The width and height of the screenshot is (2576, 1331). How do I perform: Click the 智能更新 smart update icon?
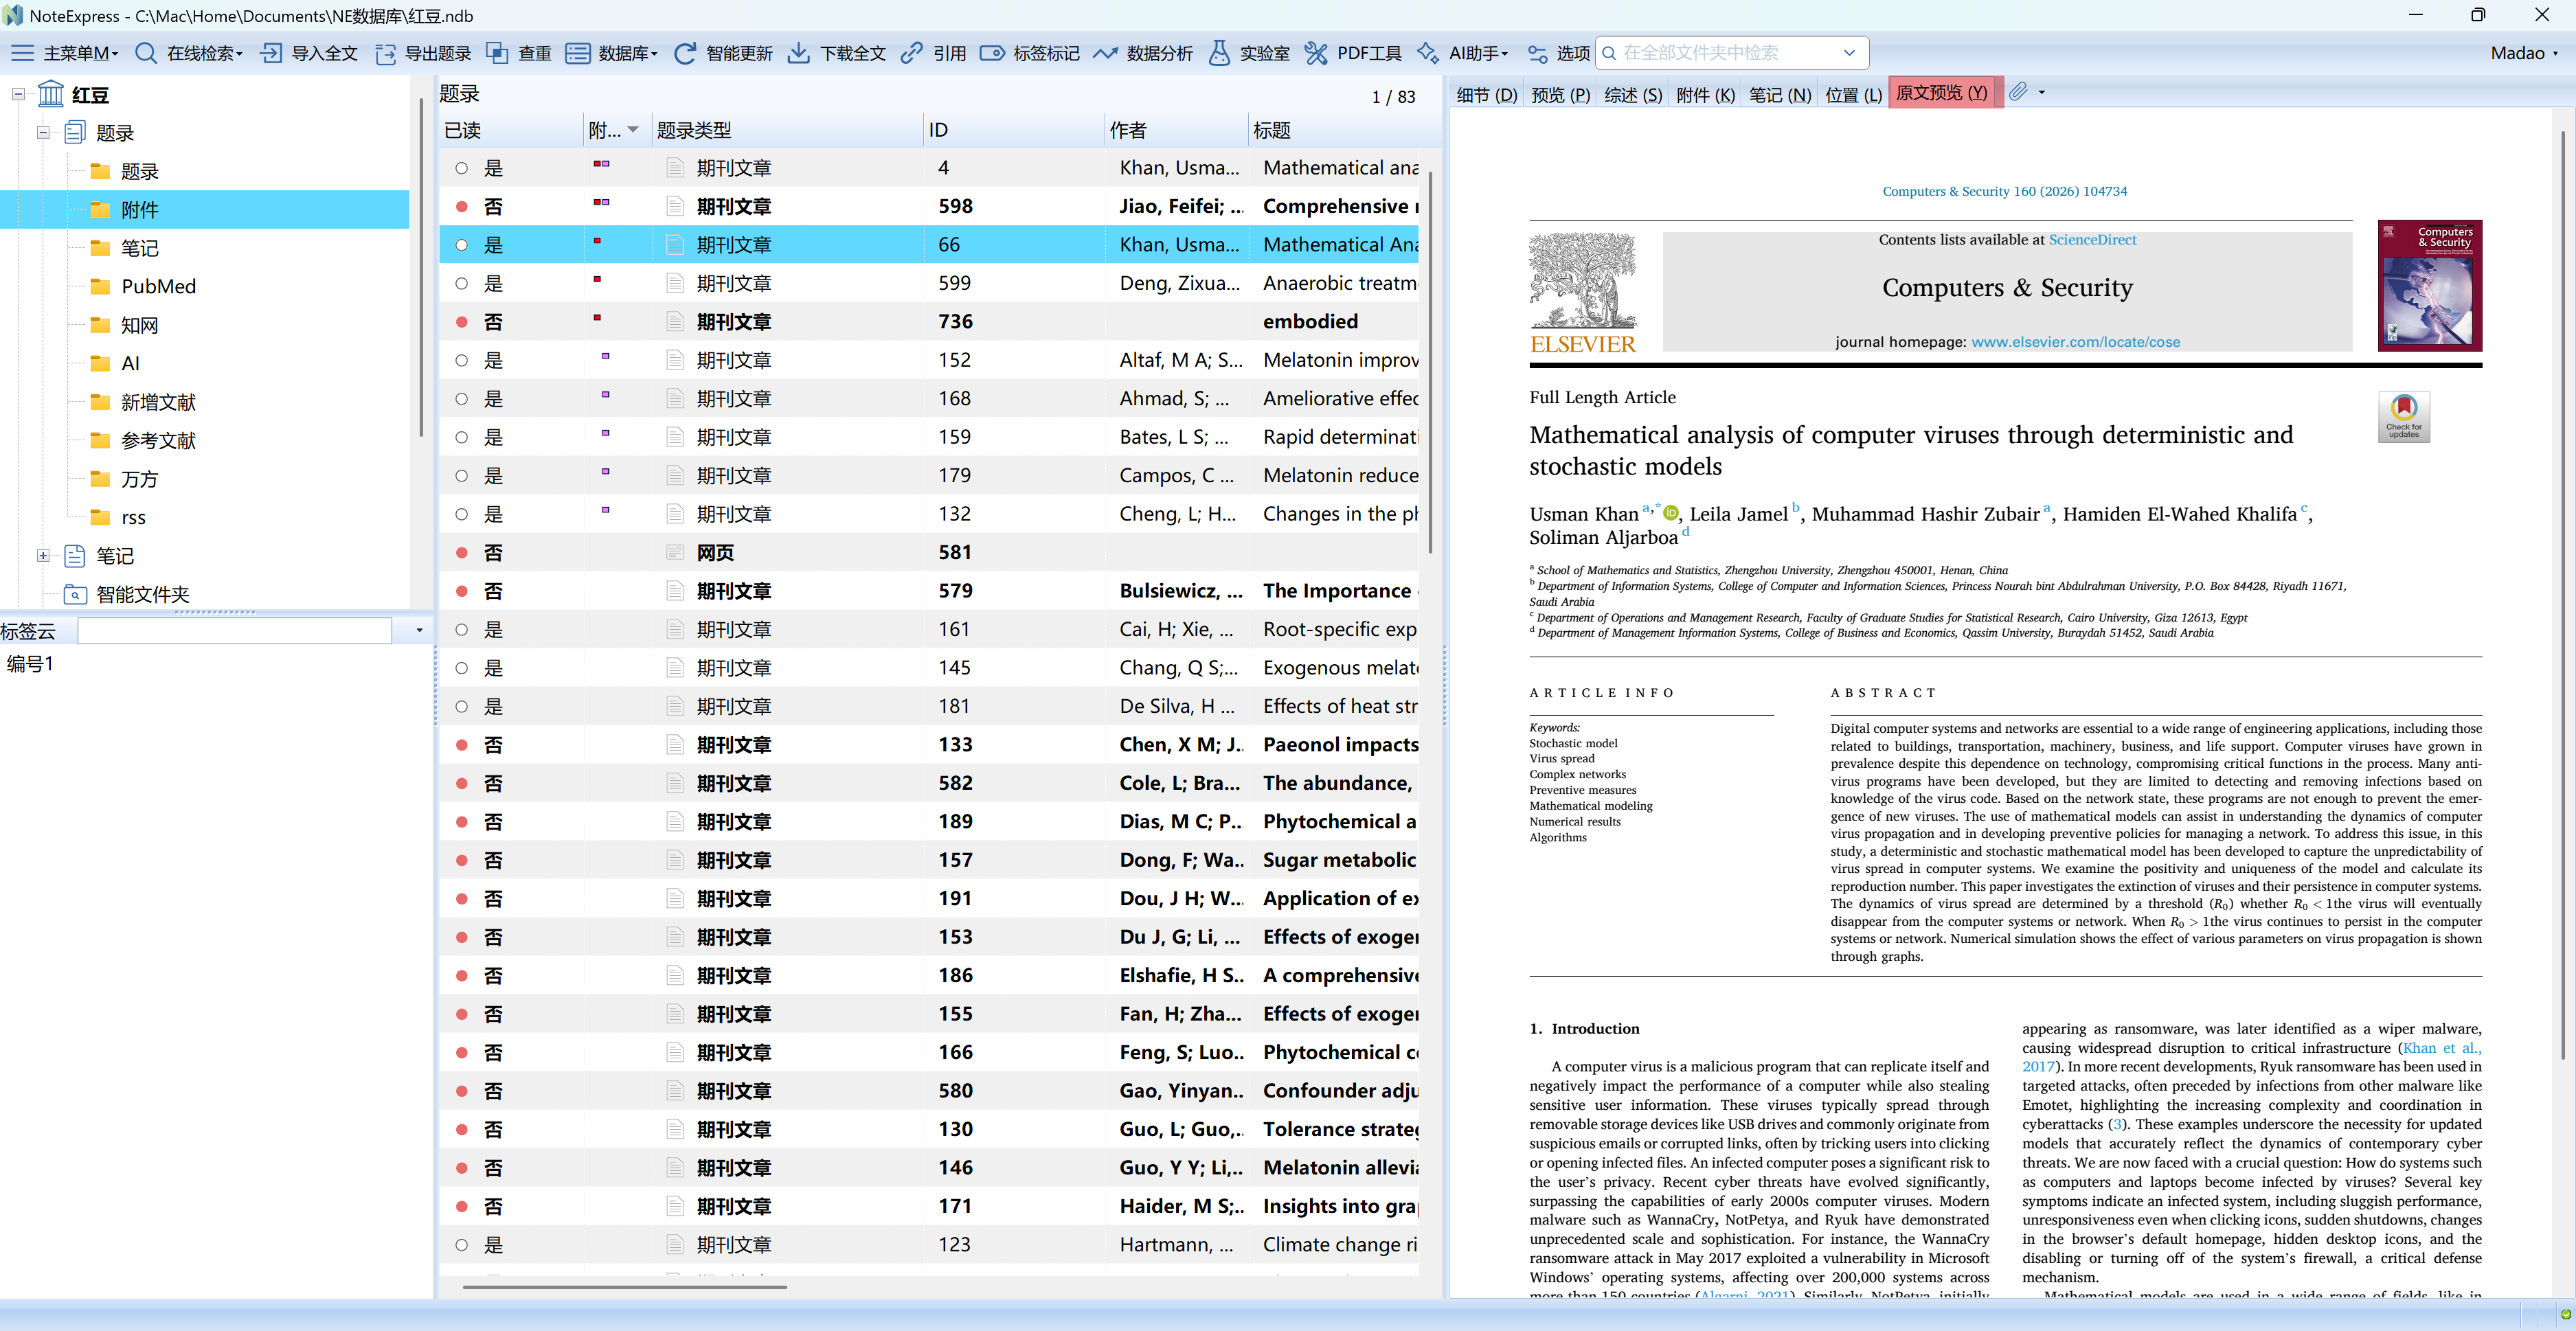(x=685, y=53)
